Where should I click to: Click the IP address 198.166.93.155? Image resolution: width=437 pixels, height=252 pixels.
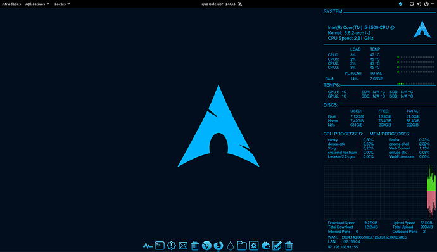point(345,247)
